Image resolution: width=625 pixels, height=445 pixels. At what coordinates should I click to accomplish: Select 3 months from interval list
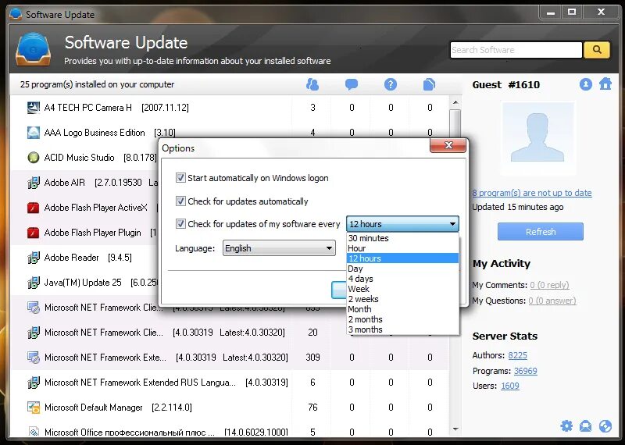click(402, 329)
